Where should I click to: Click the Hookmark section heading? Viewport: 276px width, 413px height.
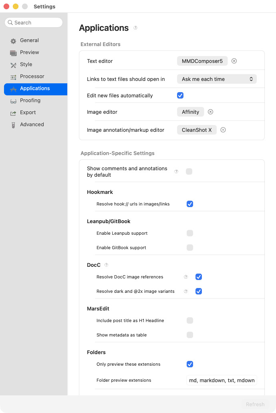[x=100, y=192]
